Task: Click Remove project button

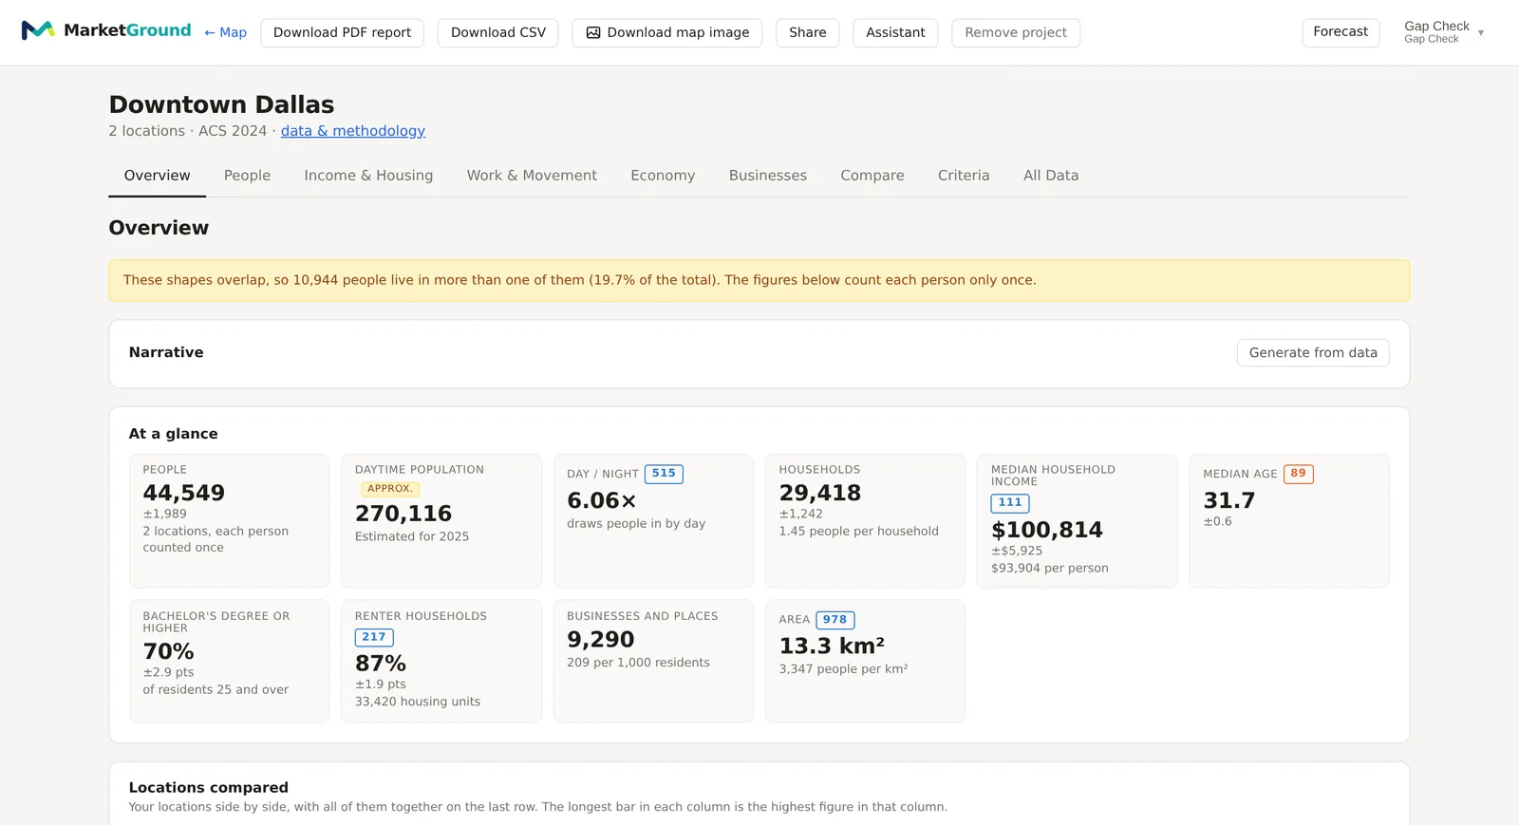Action: (x=1016, y=32)
